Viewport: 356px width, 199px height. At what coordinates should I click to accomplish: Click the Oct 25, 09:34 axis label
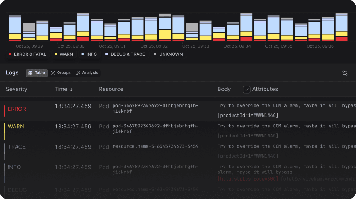coord(237,46)
